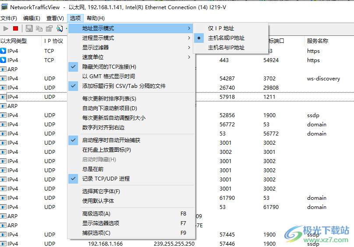The image size is (354, 247).
Task: Enable 以 GMT 格式显示时间
Action: (x=131, y=77)
